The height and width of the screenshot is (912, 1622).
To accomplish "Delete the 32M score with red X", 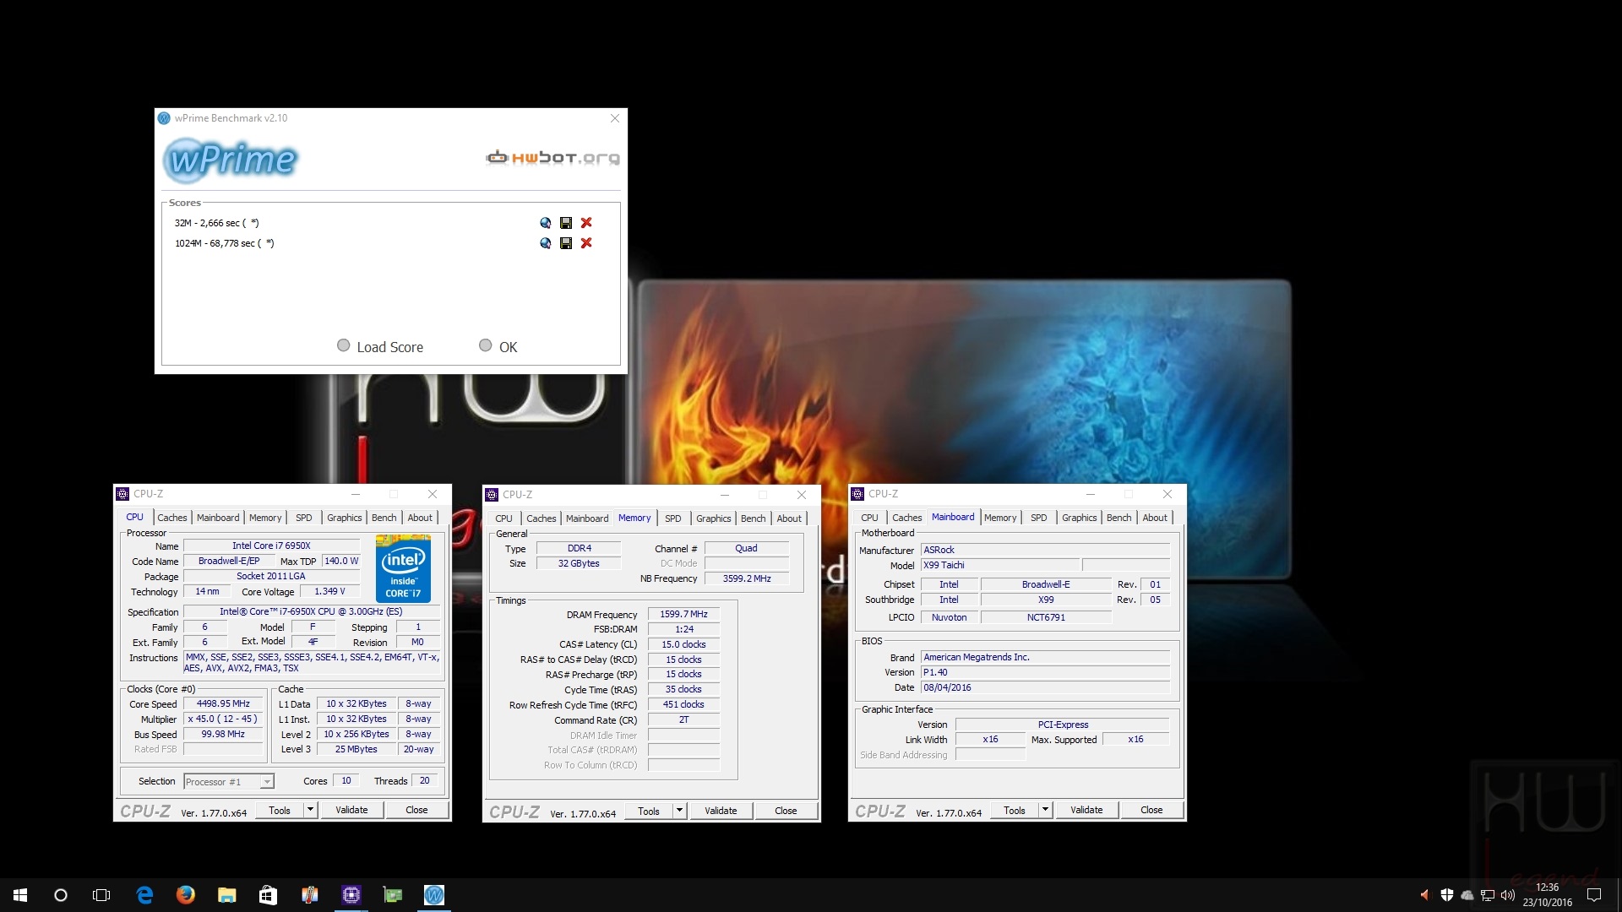I will pos(586,223).
